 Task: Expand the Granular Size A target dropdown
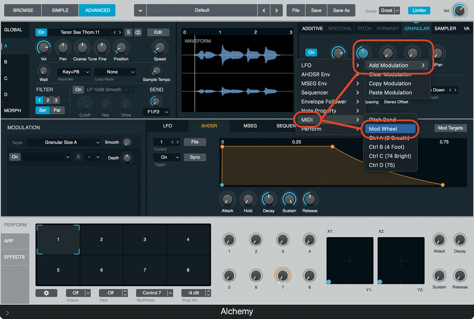pos(64,142)
